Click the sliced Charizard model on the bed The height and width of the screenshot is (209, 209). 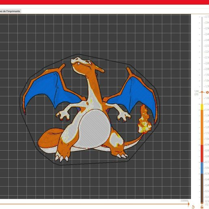[x=90, y=110]
